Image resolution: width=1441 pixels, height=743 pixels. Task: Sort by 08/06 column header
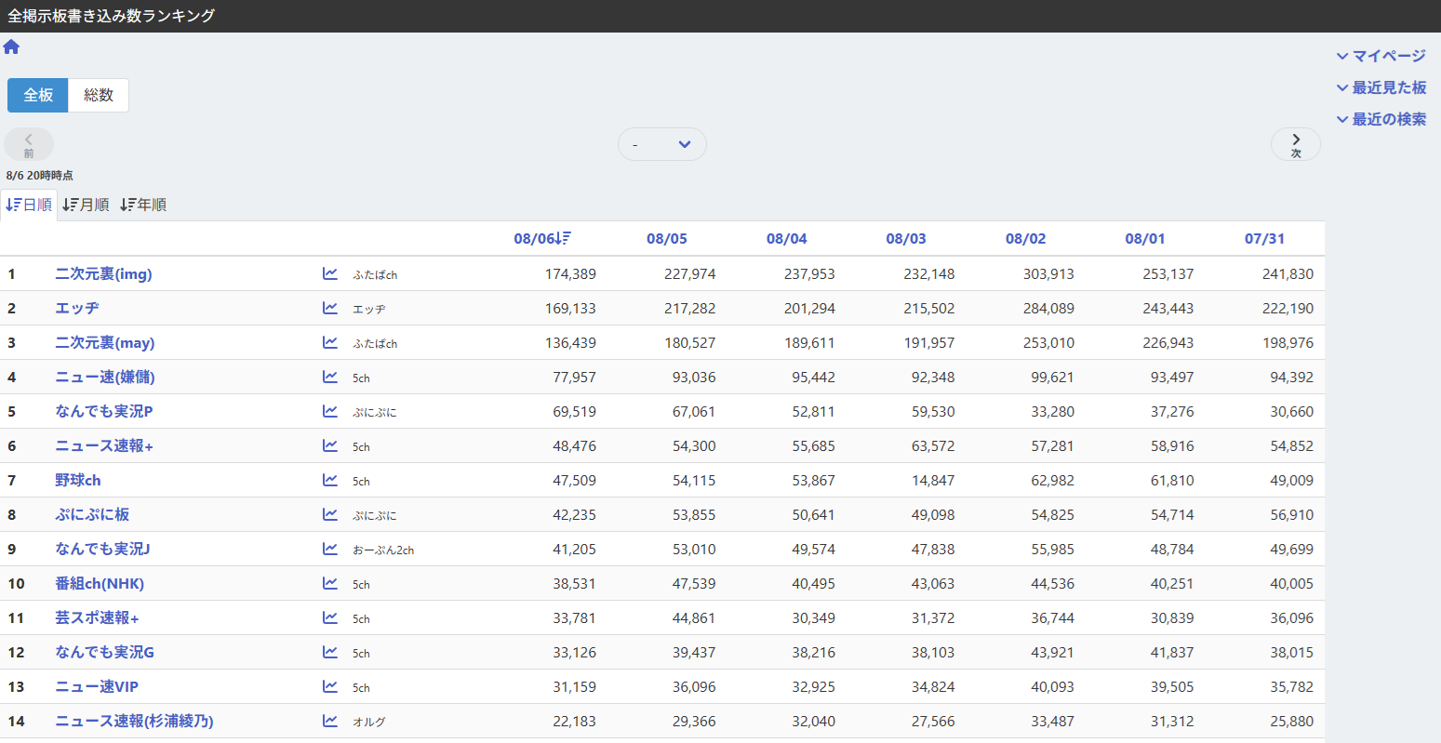[542, 239]
